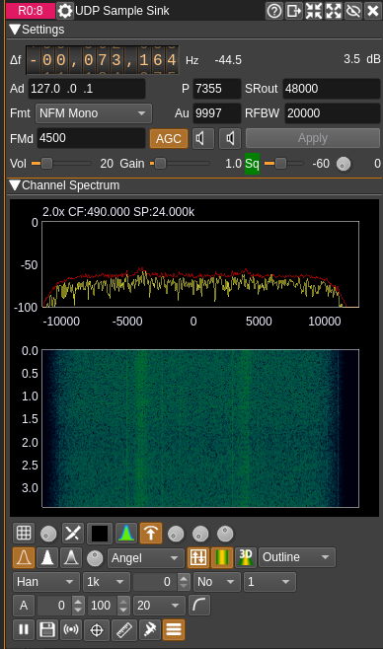The width and height of the screenshot is (383, 649).
Task: Edit the SRout field 48000
Action: 332,89
